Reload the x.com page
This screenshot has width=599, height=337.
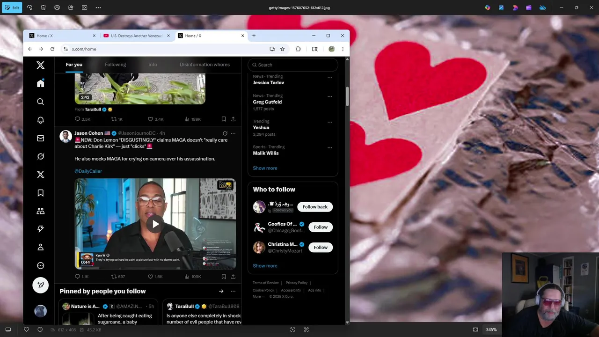[x=52, y=49]
